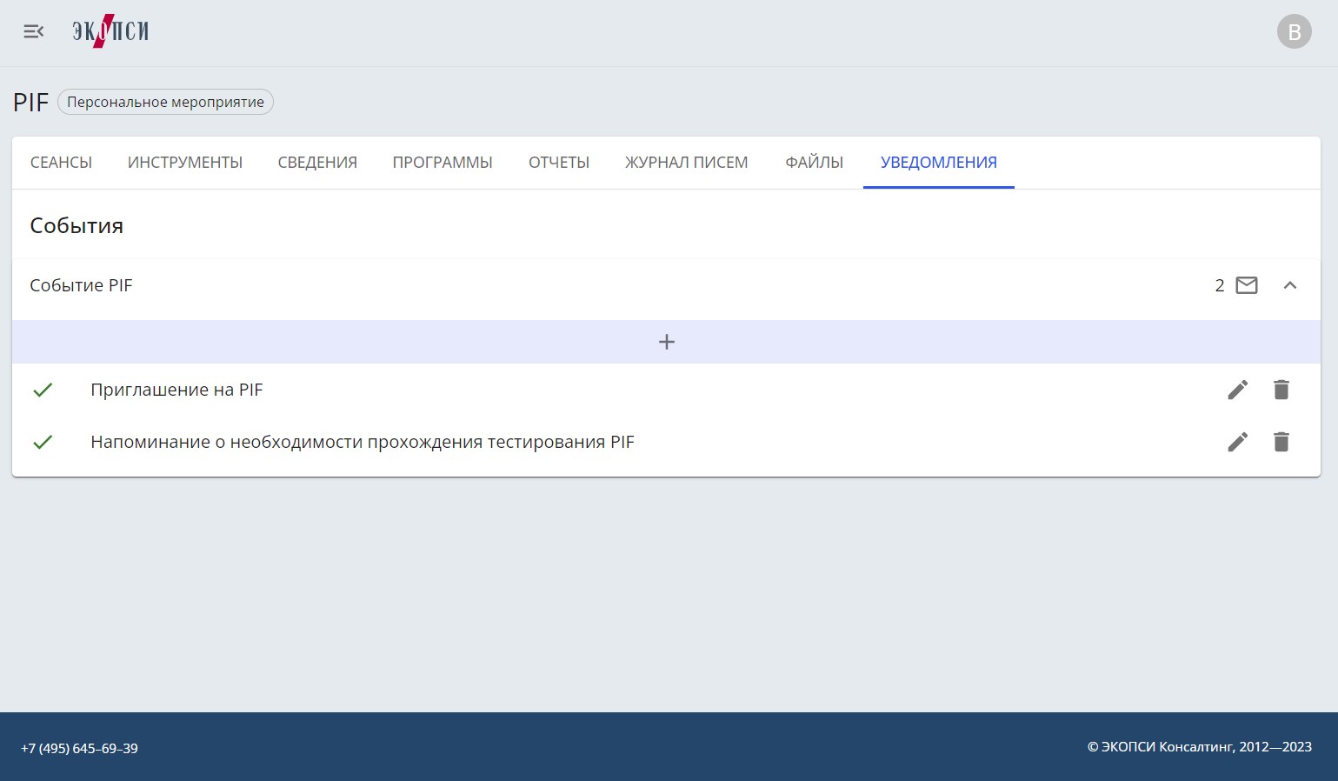Screen dimensions: 1338x781
Task: Click the ЭКОПСИ Консалтинг copyright text
Action: coord(1199,746)
